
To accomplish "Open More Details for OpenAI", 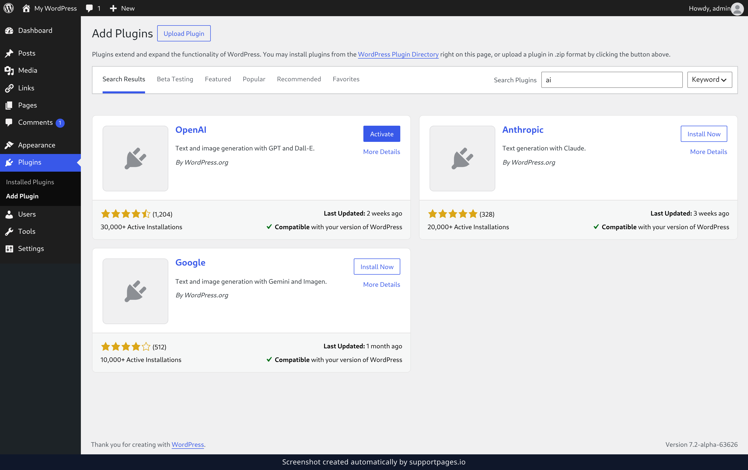I will 382,152.
